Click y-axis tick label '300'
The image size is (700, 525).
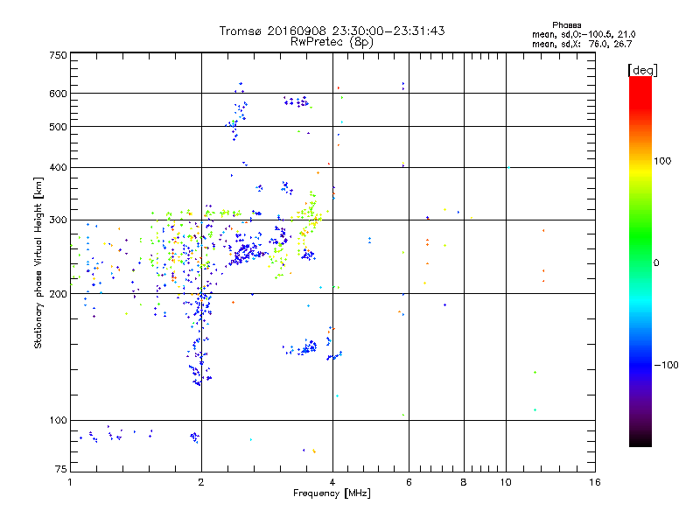pos(58,220)
